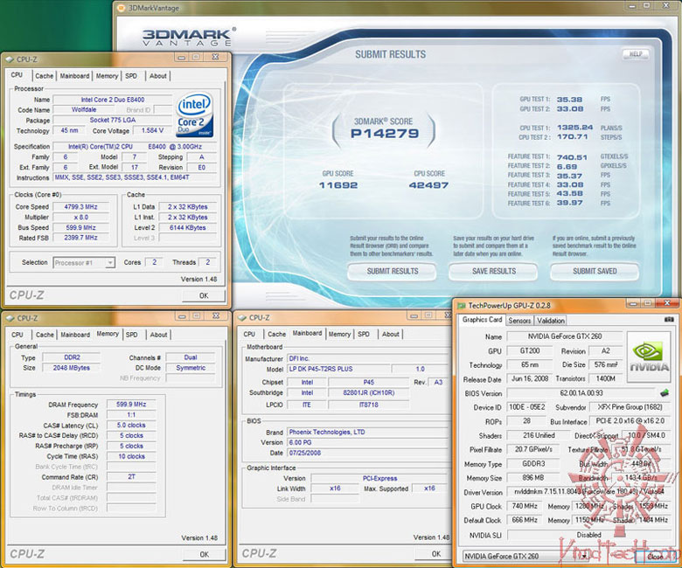Click the GPU-Z Name field GeForce GTX 260
The height and width of the screenshot is (568, 682).
565,336
